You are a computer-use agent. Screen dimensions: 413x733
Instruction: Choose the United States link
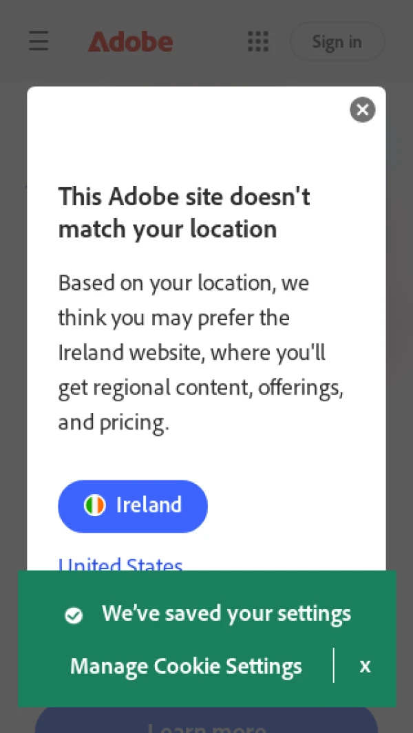click(x=120, y=564)
